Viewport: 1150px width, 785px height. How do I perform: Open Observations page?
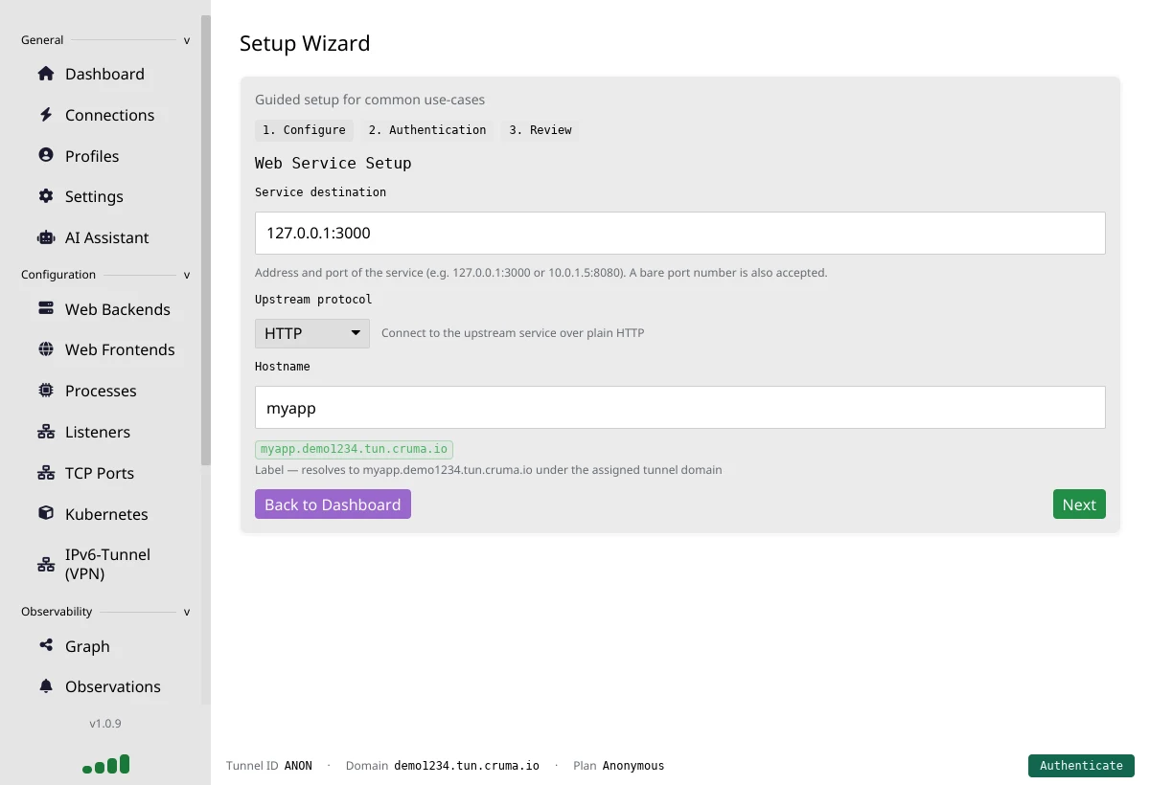112,686
